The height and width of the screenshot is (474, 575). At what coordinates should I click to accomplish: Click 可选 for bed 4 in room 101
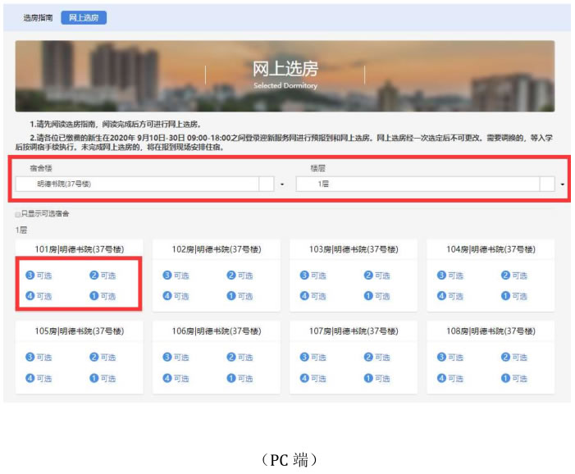coord(44,296)
